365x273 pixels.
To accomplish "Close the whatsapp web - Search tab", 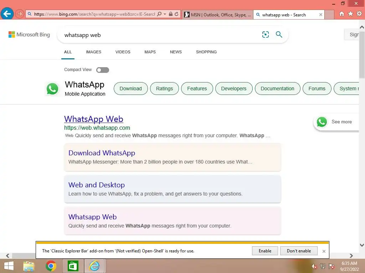I will pos(320,15).
